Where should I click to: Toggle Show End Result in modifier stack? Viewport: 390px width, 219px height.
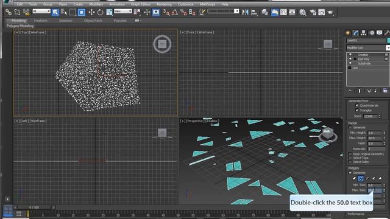[x=360, y=91]
